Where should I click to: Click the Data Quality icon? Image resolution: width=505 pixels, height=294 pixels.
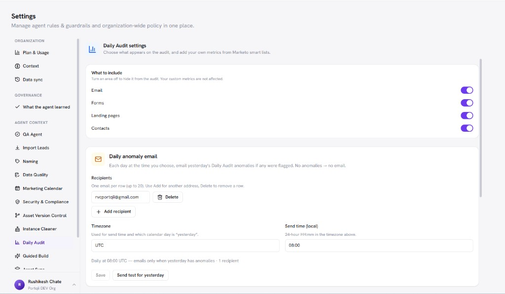click(17, 175)
